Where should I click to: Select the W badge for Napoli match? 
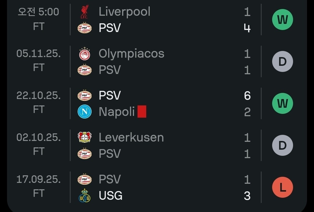[x=282, y=103]
